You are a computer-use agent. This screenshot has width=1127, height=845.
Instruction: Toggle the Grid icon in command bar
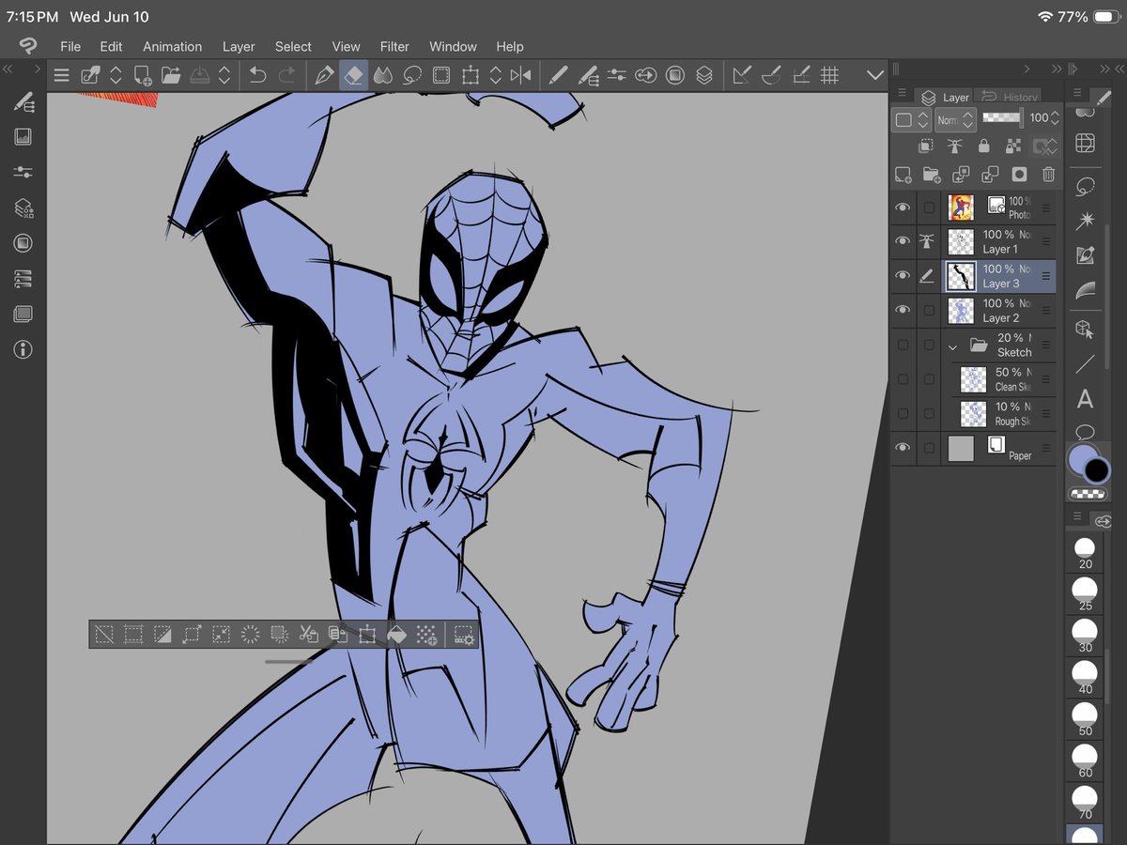coord(829,75)
